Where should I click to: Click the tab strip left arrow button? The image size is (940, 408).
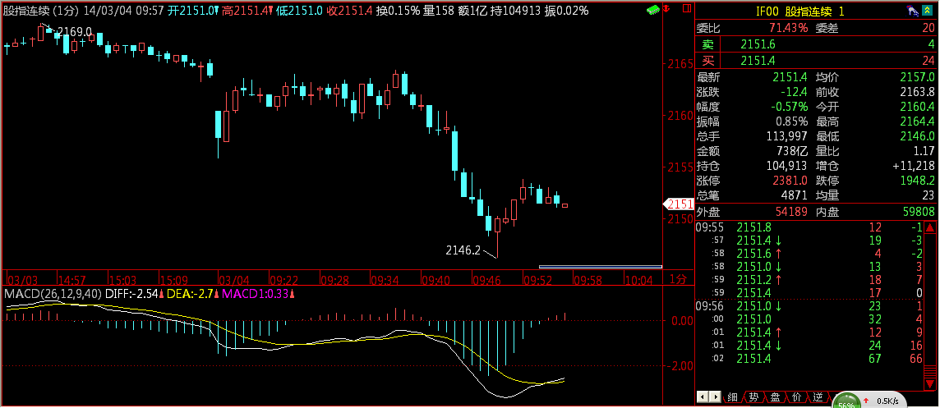(x=703, y=397)
